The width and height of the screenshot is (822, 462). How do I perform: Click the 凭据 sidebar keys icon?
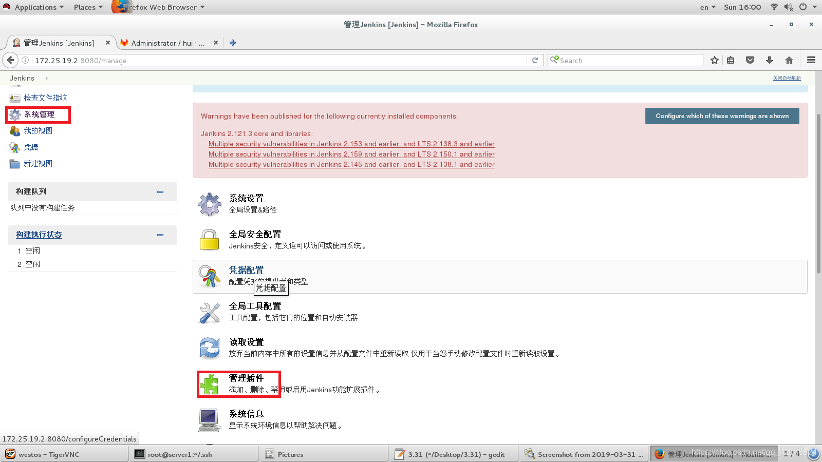coord(15,147)
